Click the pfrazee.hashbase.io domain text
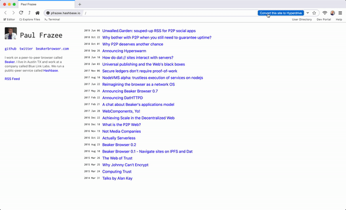The width and height of the screenshot is (346, 210). (x=65, y=13)
